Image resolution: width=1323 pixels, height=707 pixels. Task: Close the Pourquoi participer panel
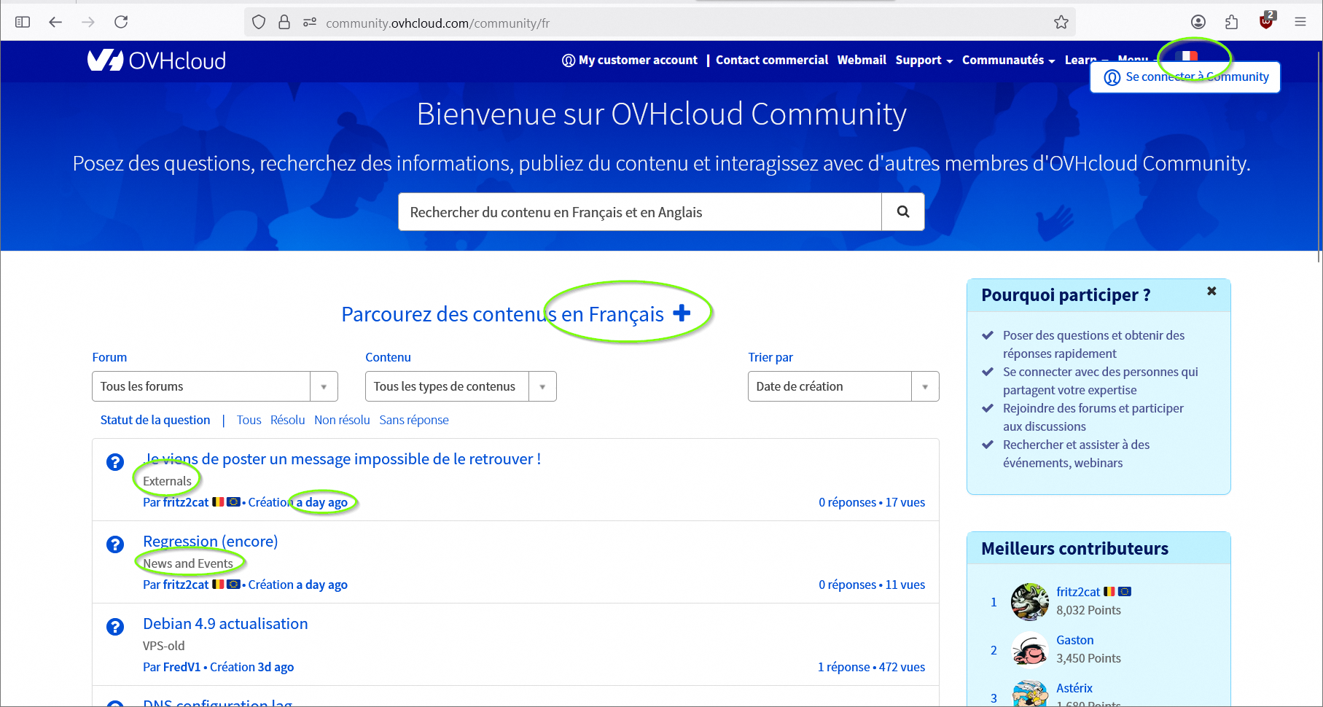pos(1211,292)
